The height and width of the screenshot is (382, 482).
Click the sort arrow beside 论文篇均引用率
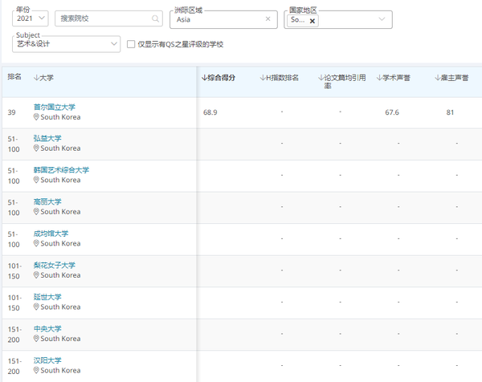click(321, 78)
